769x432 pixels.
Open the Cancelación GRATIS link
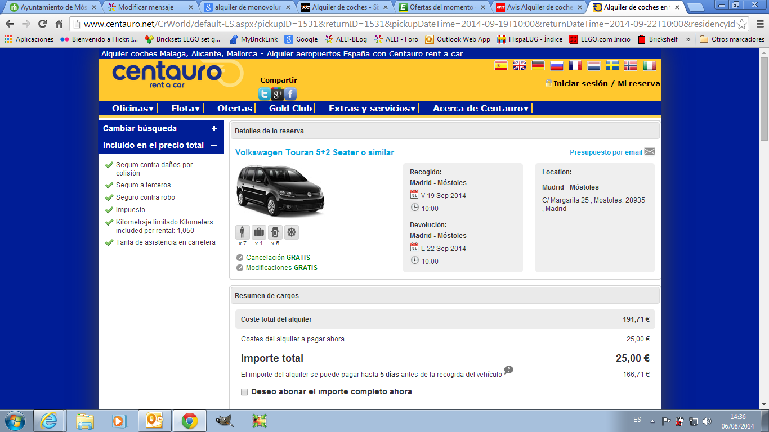(x=278, y=258)
